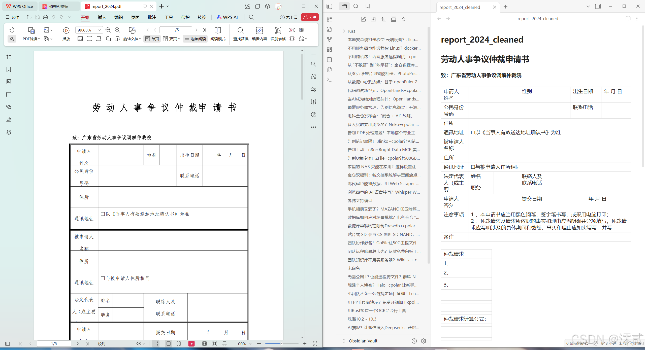Viewport: 645px width, 350px height.
Task: Collapse the Obsidian Vault section
Action: pyautogui.click(x=343, y=341)
